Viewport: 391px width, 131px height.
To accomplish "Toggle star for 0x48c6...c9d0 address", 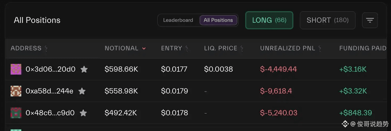I will [x=83, y=113].
